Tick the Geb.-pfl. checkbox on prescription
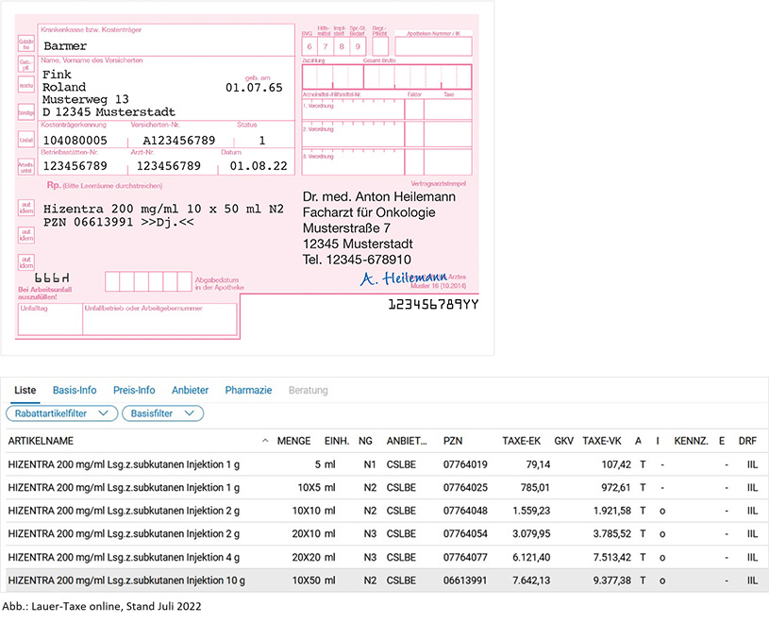This screenshot has width=769, height=623. click(x=26, y=65)
